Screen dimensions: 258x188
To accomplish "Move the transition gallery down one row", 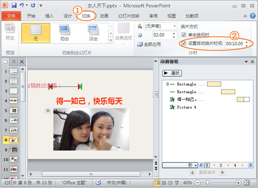I will click(x=111, y=33).
